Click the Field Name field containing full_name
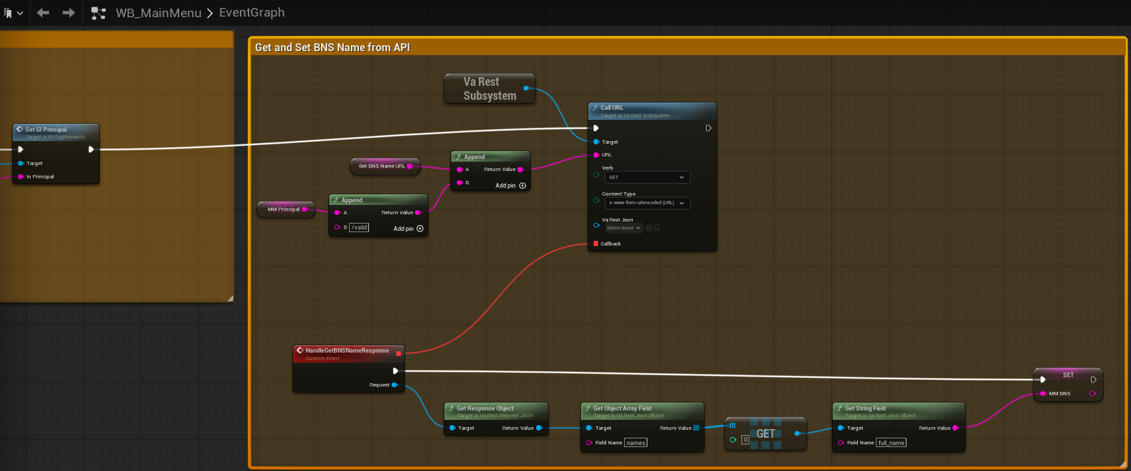1131x471 pixels. tap(891, 443)
